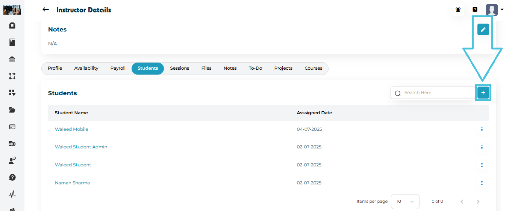
Task: Edit notes with the pencil icon
Action: click(483, 30)
